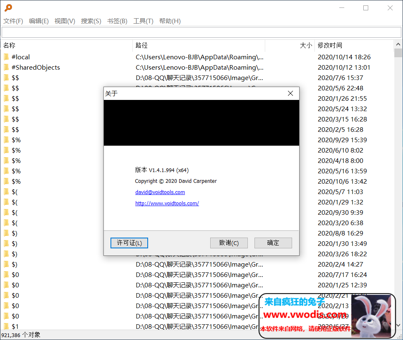Screen dimensions: 403x340
Task: Click the folder icon beside the first $( entry
Action: coord(6,192)
